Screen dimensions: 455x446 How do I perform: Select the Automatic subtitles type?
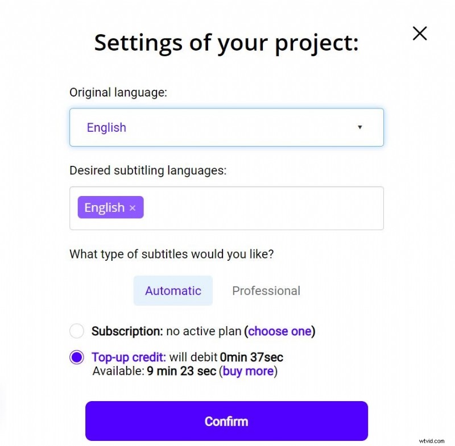coord(173,290)
